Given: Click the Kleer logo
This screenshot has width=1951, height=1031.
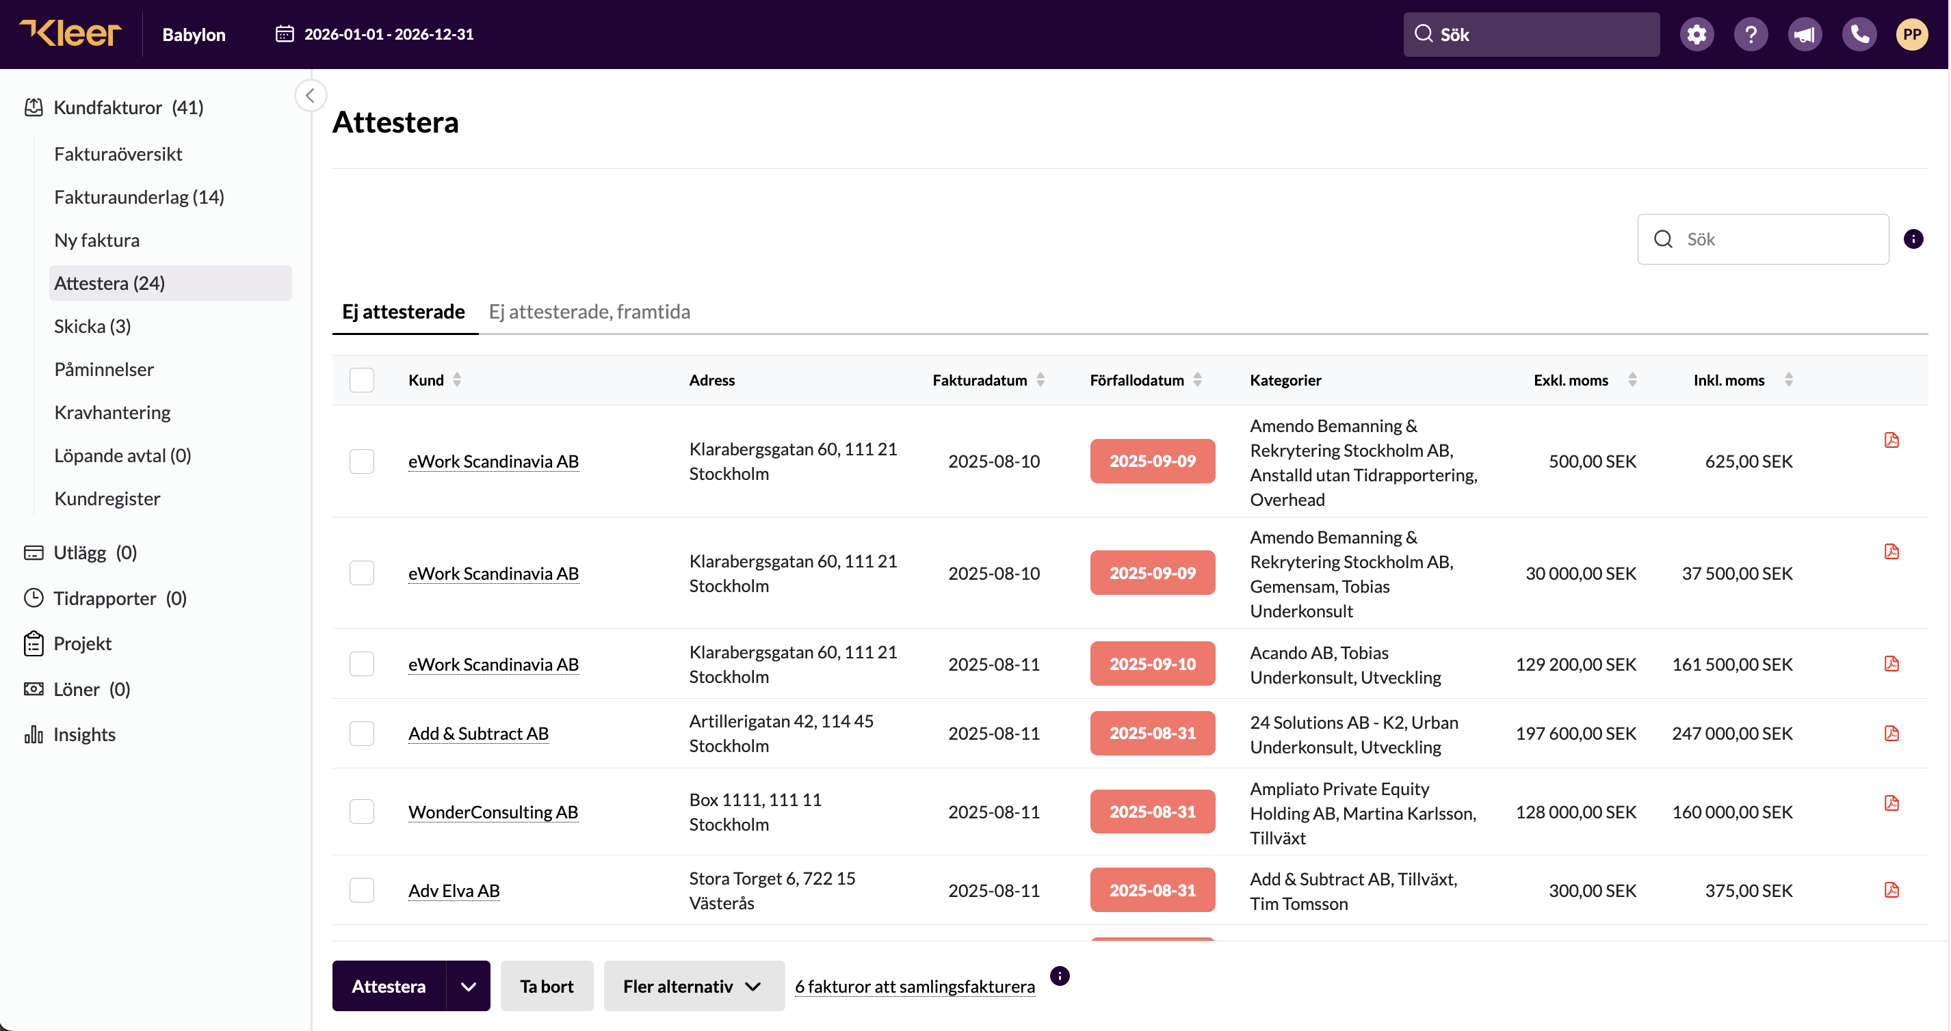Looking at the screenshot, I should click(x=70, y=34).
